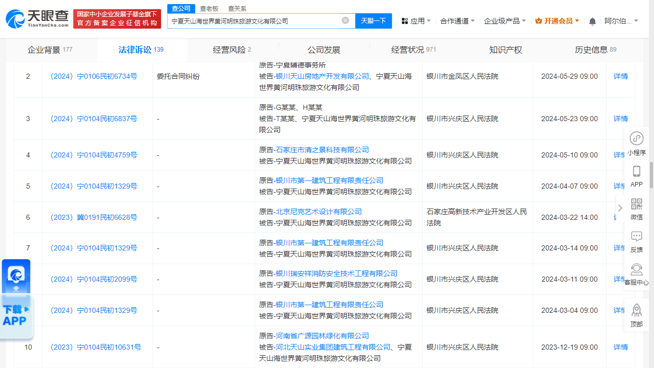
Task: Select the date 2024-03-11 09:00
Action: pyautogui.click(x=569, y=279)
